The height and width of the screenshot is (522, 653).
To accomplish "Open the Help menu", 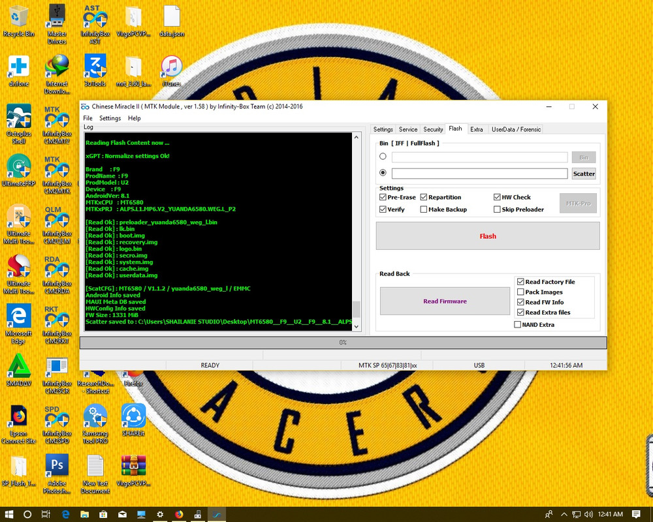I will (x=134, y=118).
